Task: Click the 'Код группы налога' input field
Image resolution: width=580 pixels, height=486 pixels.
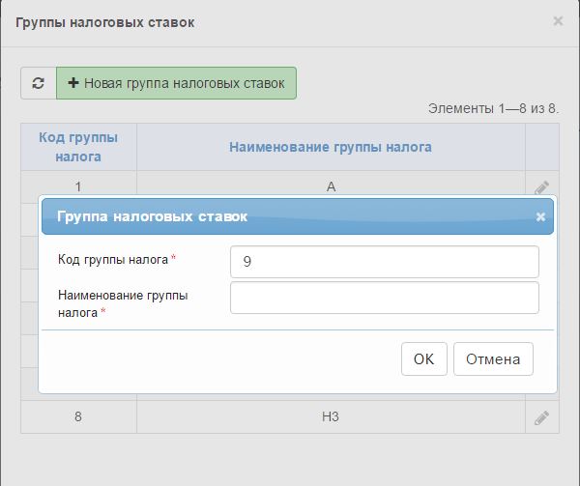Action: (385, 262)
